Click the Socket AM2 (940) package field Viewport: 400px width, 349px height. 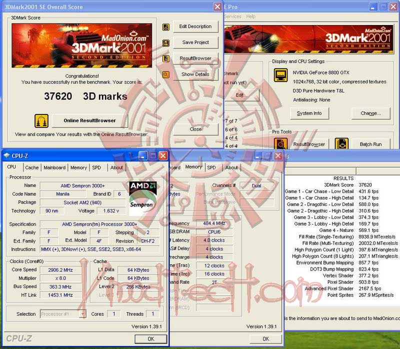82,202
